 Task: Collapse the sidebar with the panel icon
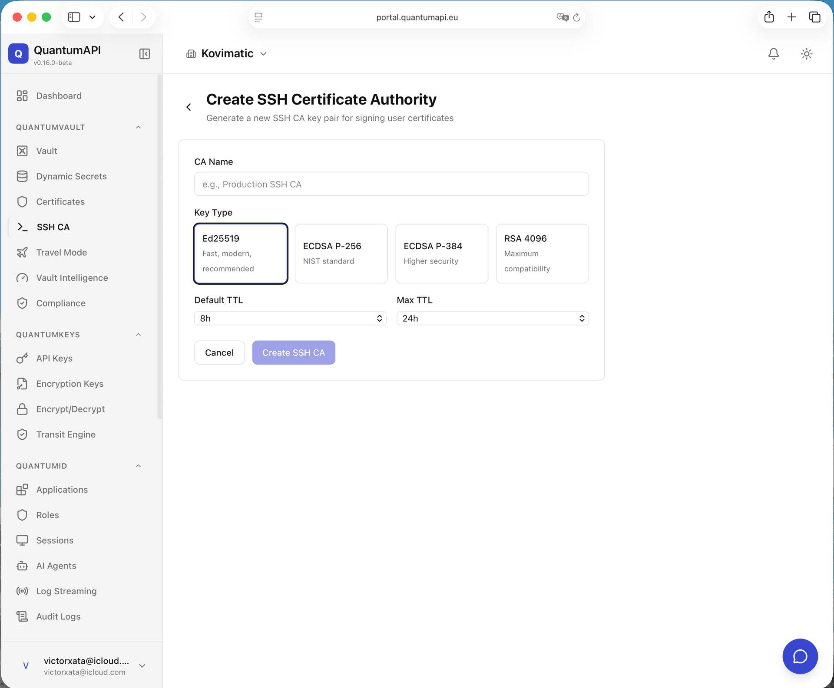[x=144, y=53]
